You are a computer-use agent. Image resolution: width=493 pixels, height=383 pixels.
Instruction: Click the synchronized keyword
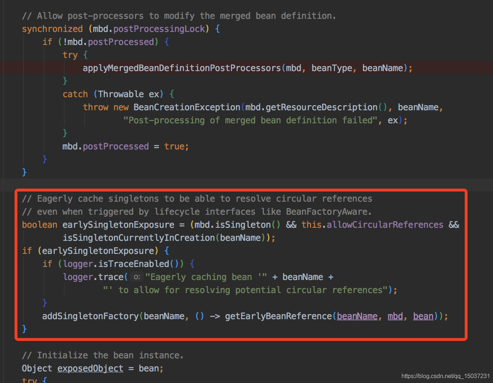coord(52,29)
